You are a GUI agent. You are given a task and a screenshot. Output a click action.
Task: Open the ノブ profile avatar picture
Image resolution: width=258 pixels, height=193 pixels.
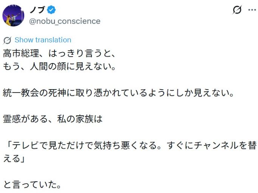tap(13, 15)
